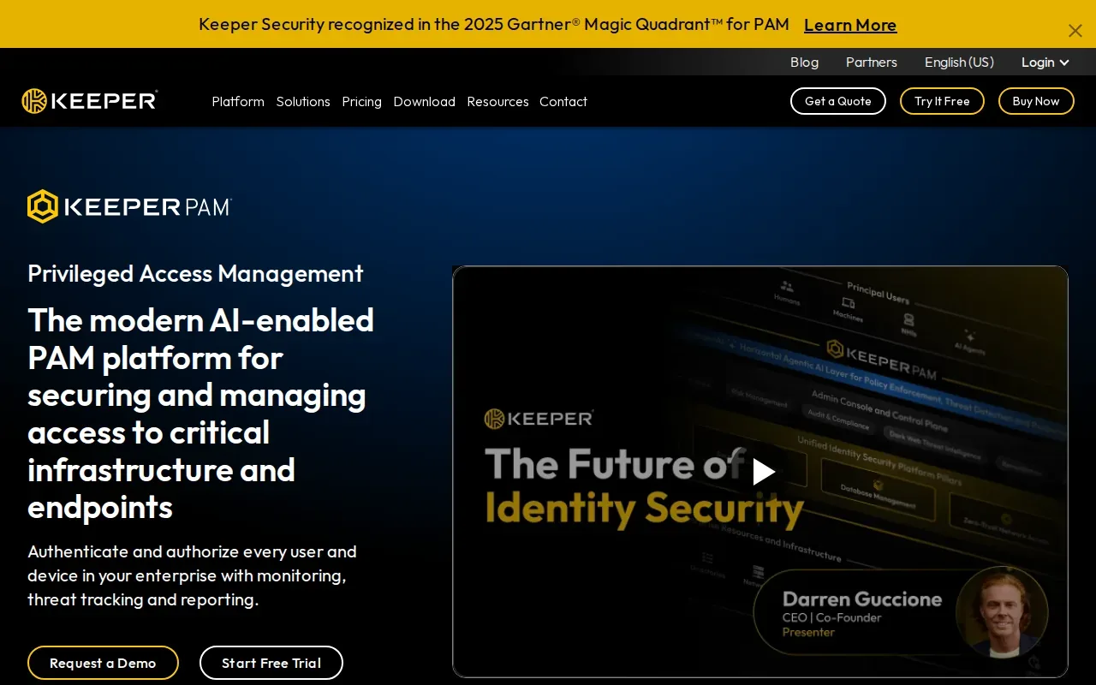This screenshot has width=1096, height=685.
Task: Open the Contact page
Action: click(563, 102)
